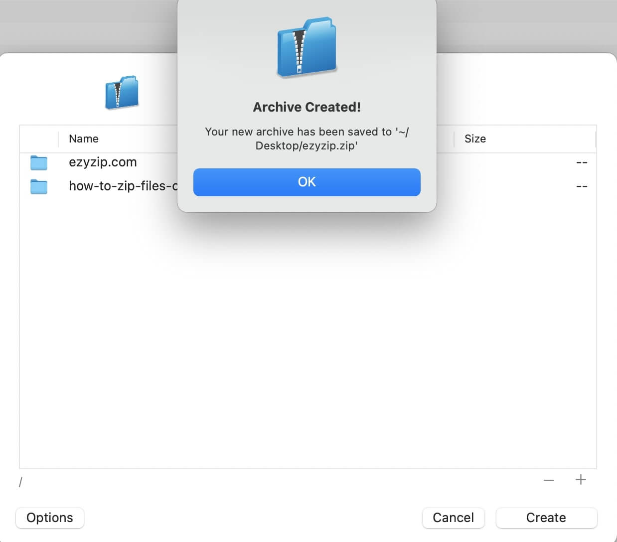Click the ezyzip.com folder icon

pos(39,162)
